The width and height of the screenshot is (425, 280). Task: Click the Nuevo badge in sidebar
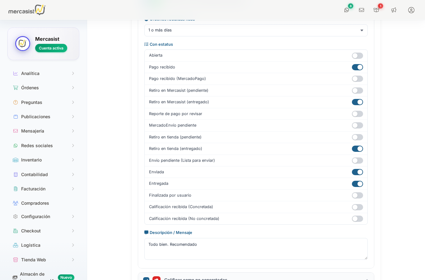click(x=66, y=277)
